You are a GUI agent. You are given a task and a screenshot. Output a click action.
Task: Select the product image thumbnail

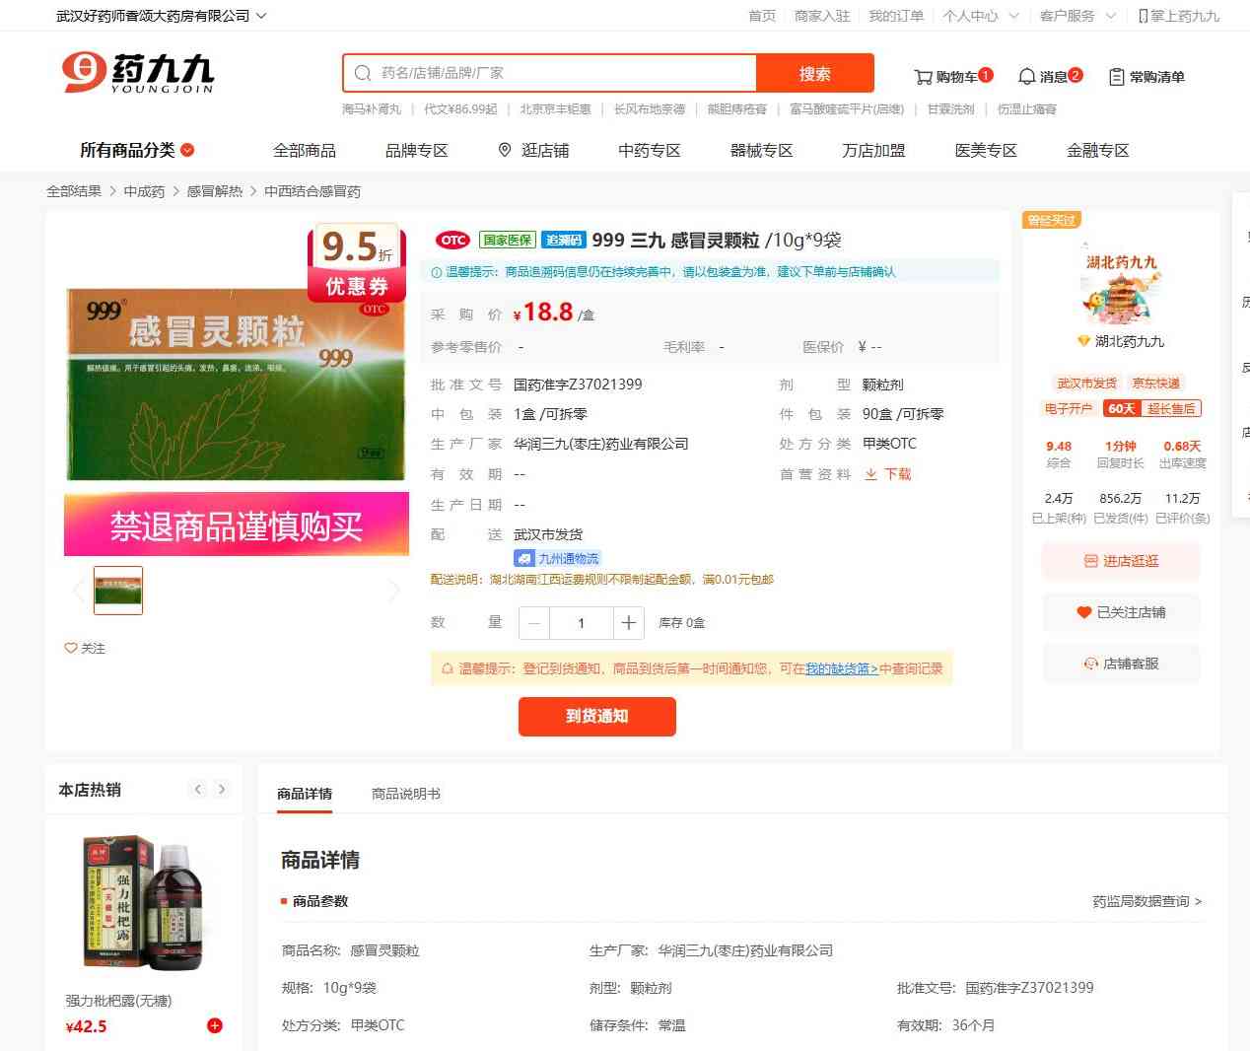pyautogui.click(x=118, y=591)
